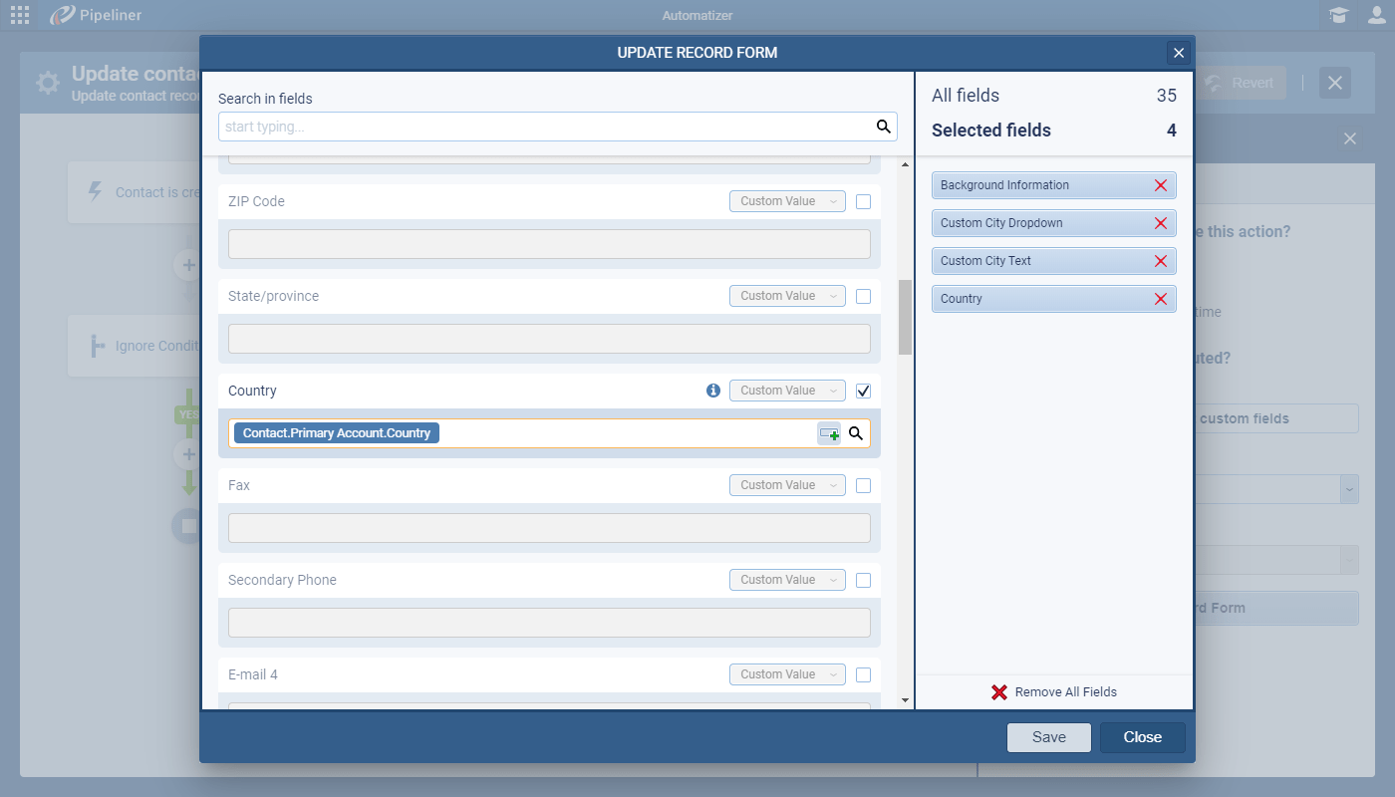Open the E-mail 4 Custom Value dropdown
Screen dimensions: 1395x797
787,674
